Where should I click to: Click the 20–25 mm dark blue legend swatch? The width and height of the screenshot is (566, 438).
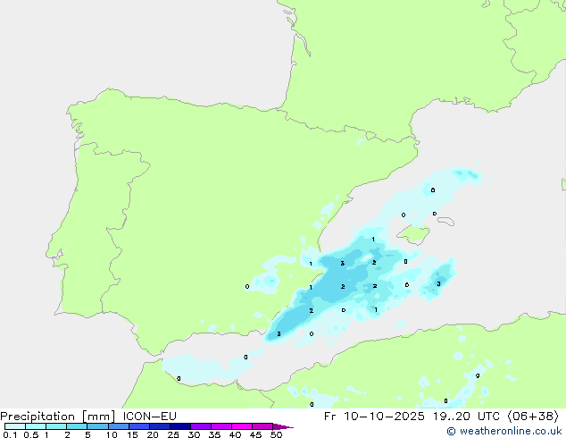160,426
